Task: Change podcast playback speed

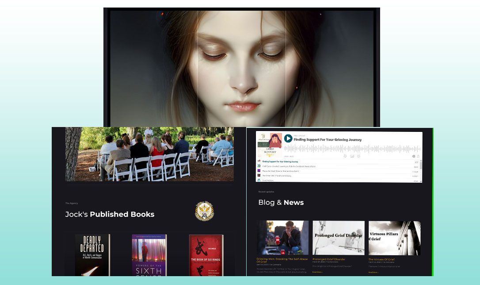Action: coord(352,156)
